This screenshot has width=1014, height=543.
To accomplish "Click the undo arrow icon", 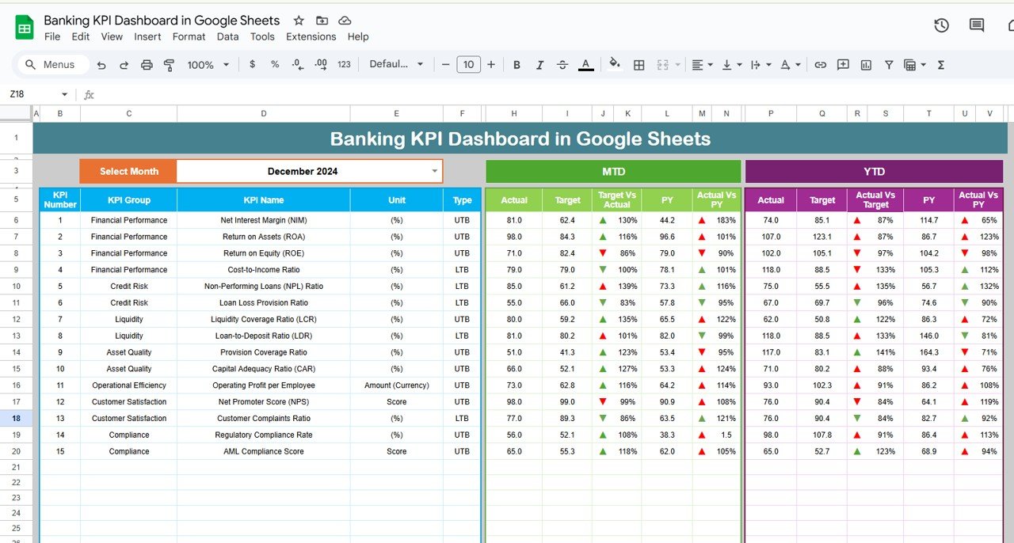I will [x=101, y=65].
